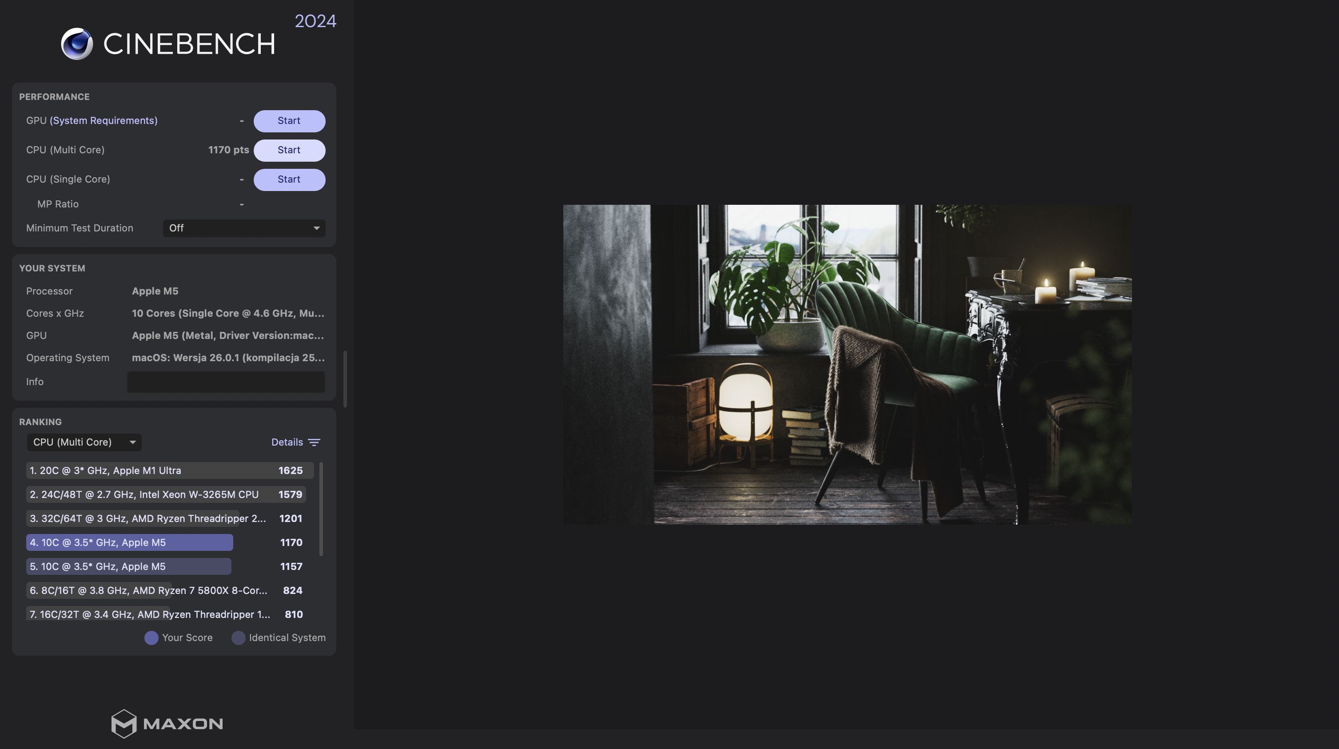The height and width of the screenshot is (749, 1339).
Task: Click the Your Score legend color dot
Action: click(151, 638)
